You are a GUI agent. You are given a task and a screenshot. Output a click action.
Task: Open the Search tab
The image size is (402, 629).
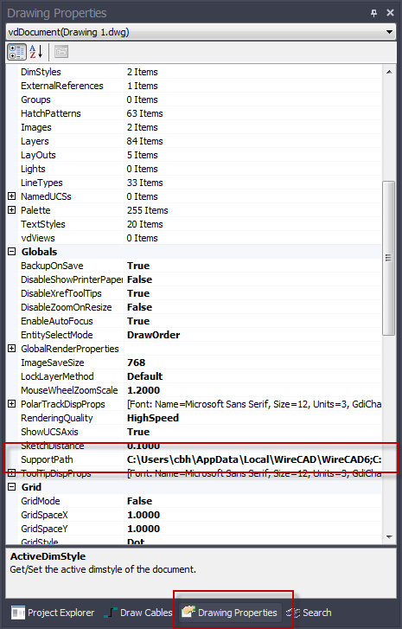click(x=309, y=613)
